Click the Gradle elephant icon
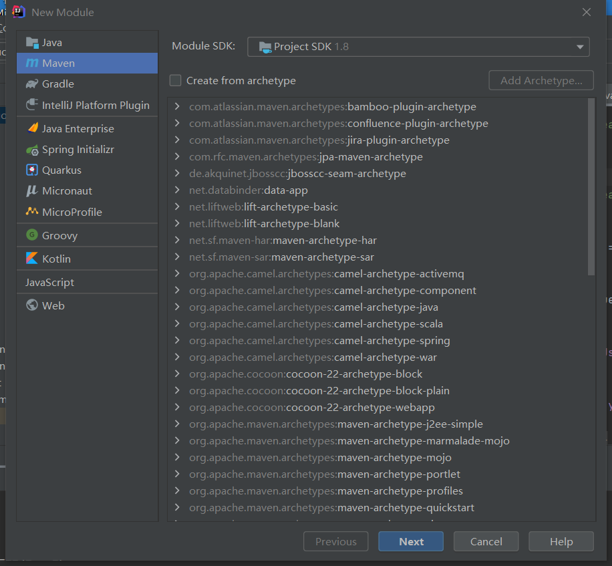 32,84
